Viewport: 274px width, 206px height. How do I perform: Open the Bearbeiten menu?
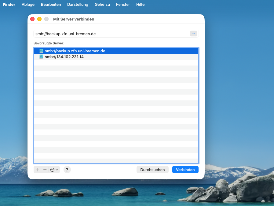pos(51,5)
